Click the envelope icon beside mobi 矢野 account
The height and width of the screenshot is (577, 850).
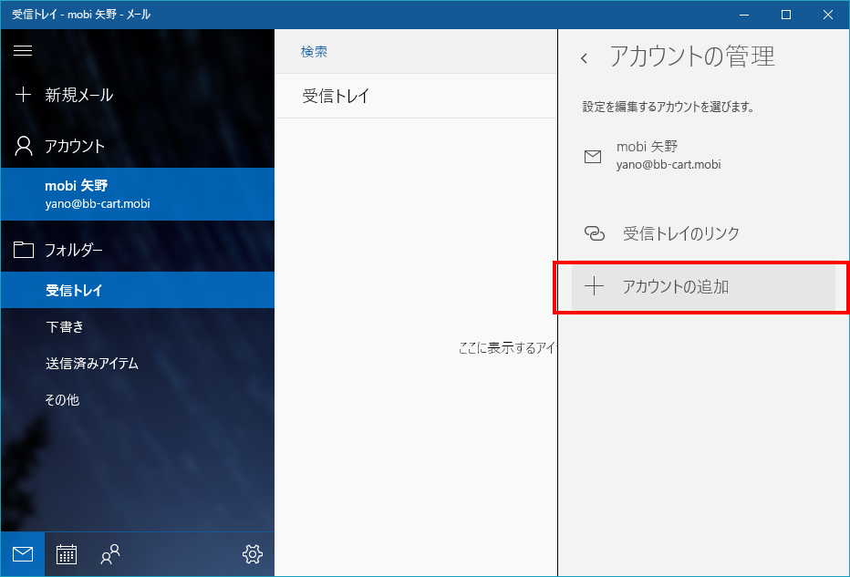pyautogui.click(x=593, y=155)
